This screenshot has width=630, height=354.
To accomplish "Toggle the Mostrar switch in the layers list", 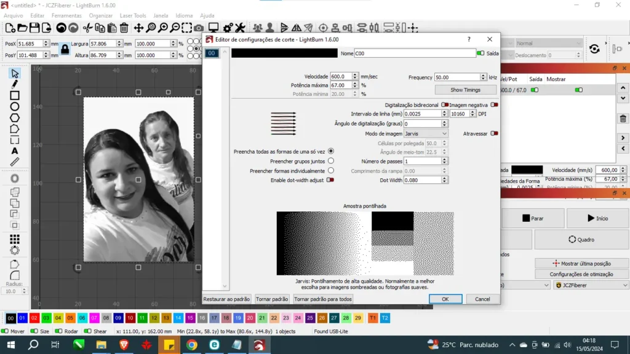I will click(578, 90).
